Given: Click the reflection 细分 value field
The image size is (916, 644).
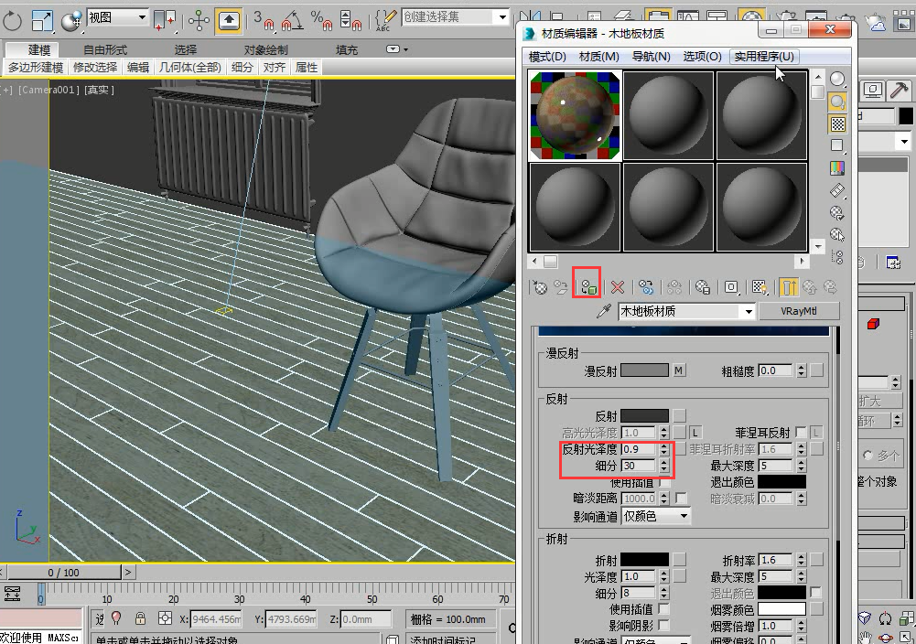Looking at the screenshot, I should [x=640, y=466].
